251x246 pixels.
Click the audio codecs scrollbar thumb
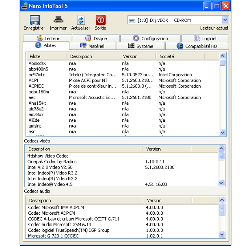coord(222,209)
